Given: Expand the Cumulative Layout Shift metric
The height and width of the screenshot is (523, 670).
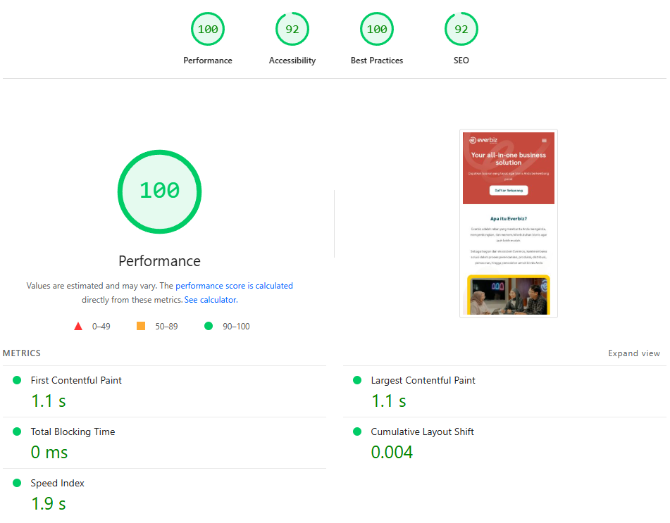Looking at the screenshot, I should (422, 432).
